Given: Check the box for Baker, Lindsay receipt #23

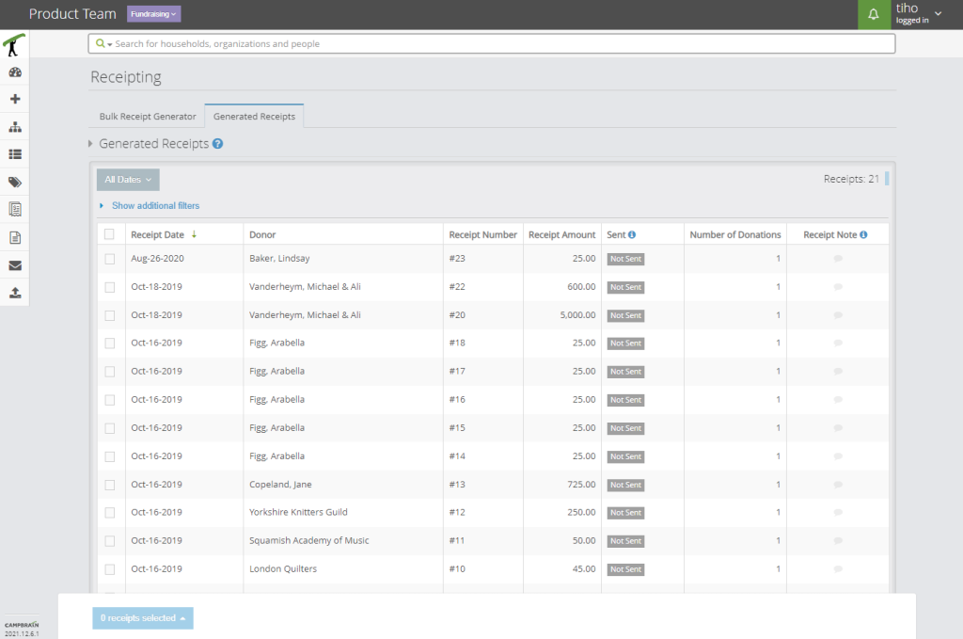Looking at the screenshot, I should click(x=110, y=260).
